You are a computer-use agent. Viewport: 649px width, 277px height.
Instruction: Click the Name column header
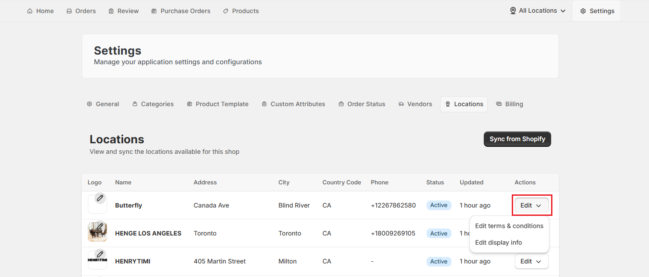pyautogui.click(x=123, y=182)
